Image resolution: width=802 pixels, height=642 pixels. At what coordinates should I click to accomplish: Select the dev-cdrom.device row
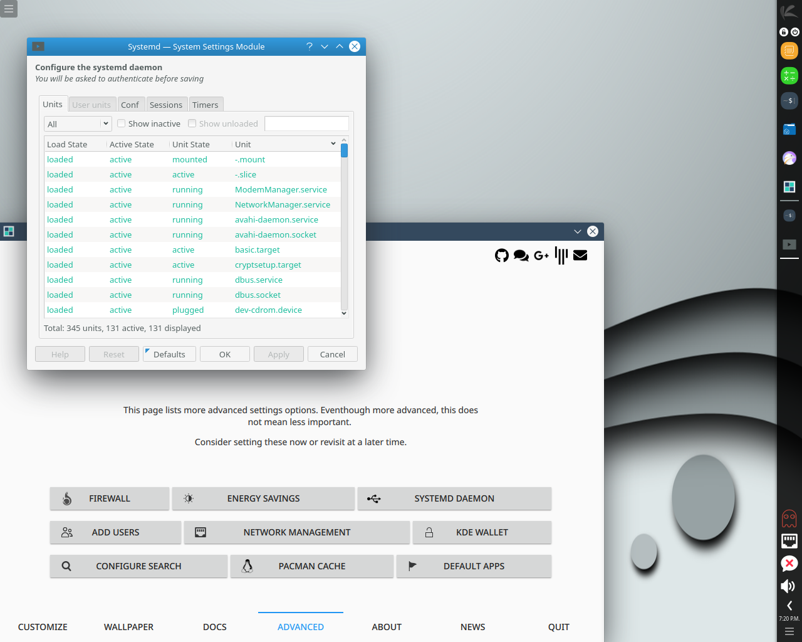(192, 310)
